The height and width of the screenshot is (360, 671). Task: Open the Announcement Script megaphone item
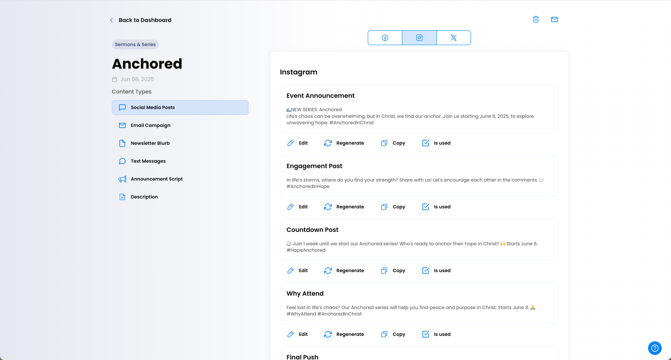coord(180,179)
